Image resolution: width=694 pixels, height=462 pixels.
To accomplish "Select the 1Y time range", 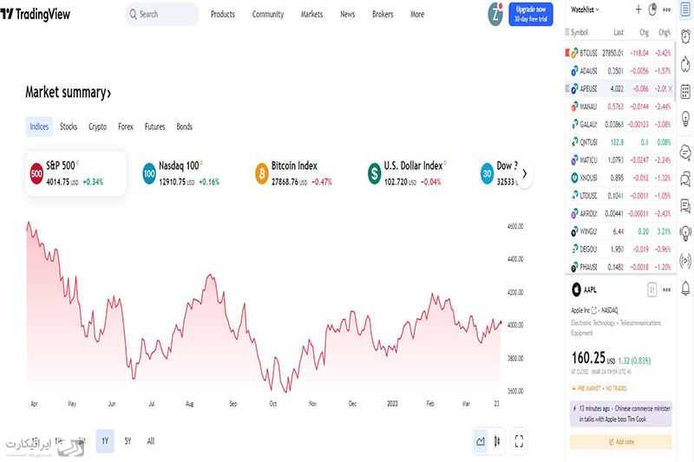I will 105,441.
